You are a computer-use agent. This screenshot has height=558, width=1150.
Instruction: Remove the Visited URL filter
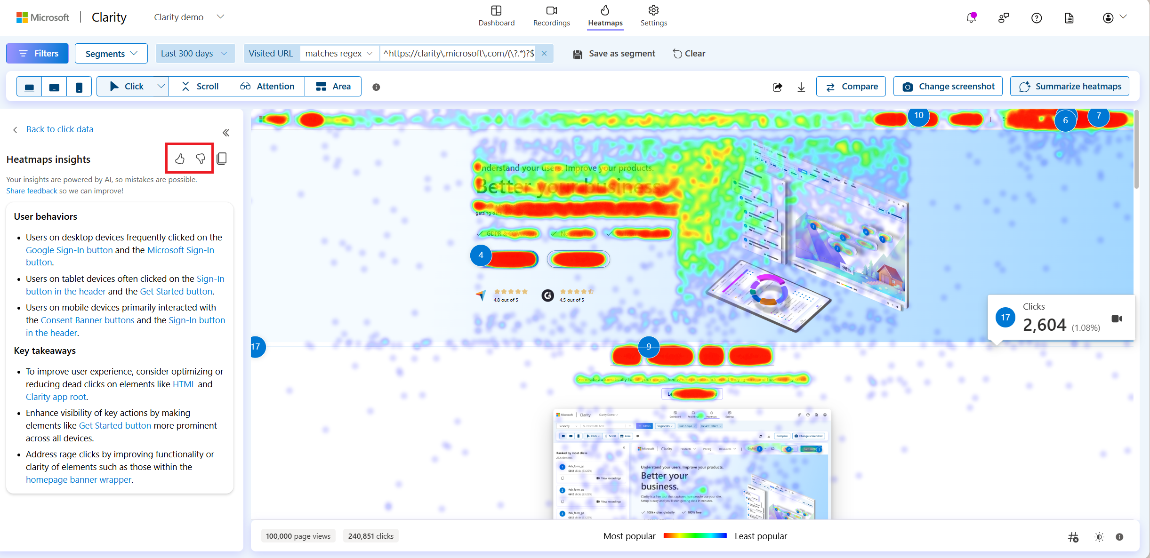(x=544, y=53)
